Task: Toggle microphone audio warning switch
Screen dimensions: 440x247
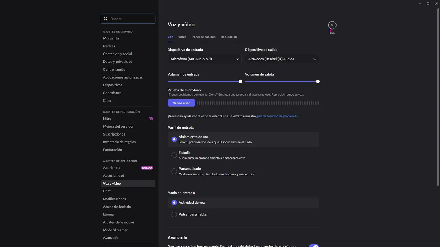Action: point(313,246)
